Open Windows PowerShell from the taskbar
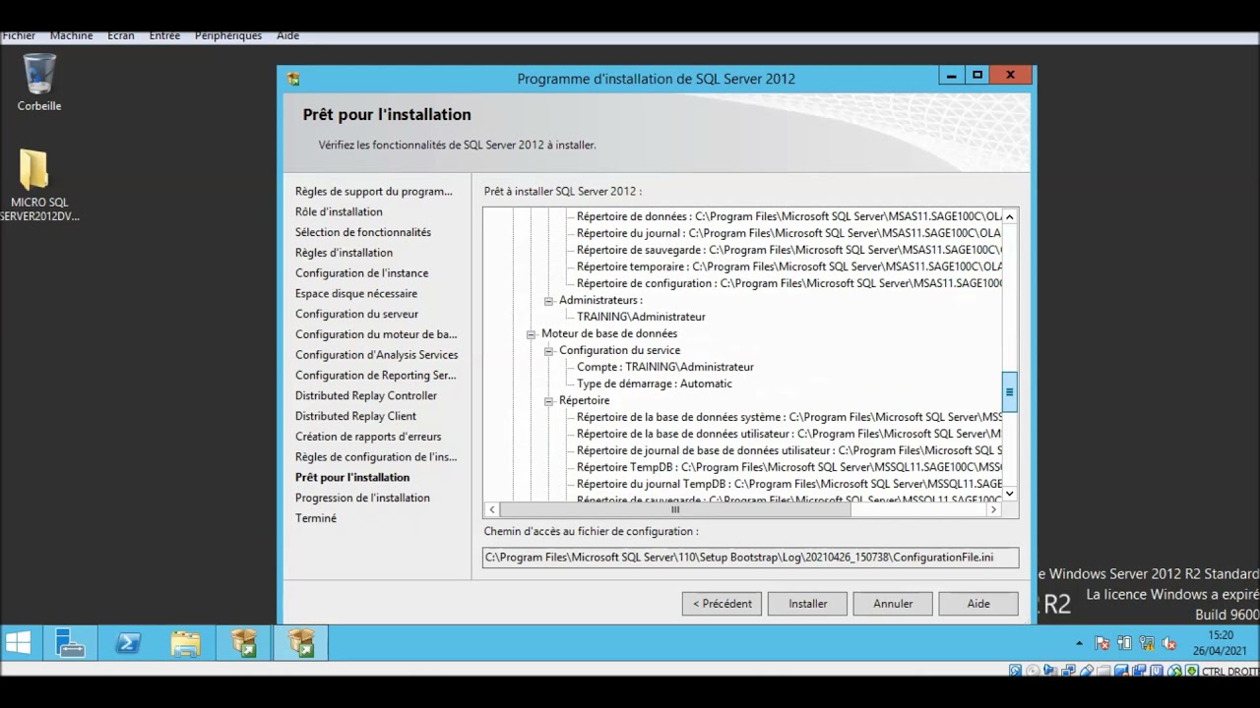 coord(128,643)
